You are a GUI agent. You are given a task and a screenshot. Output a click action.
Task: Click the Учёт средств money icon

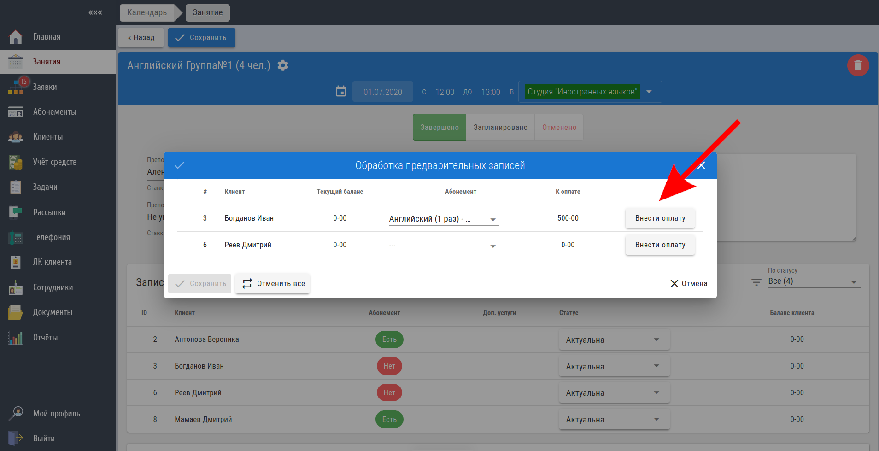tap(16, 162)
